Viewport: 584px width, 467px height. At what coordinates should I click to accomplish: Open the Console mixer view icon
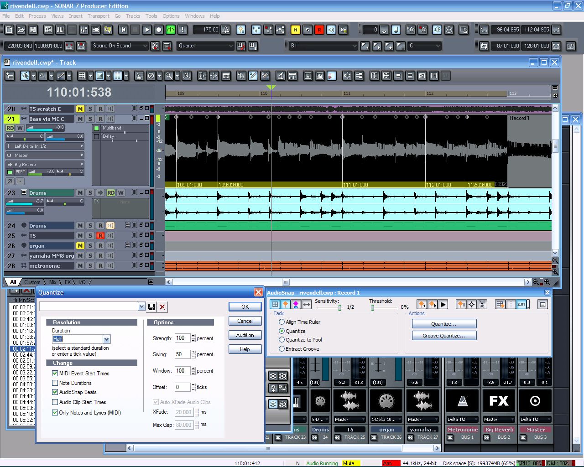[x=84, y=30]
